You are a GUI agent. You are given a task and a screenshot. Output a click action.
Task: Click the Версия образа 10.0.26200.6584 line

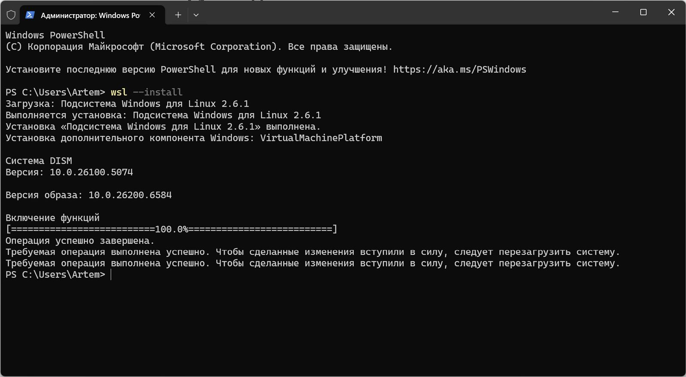(88, 195)
